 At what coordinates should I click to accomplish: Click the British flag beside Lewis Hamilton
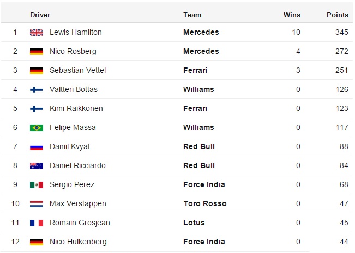coord(37,33)
